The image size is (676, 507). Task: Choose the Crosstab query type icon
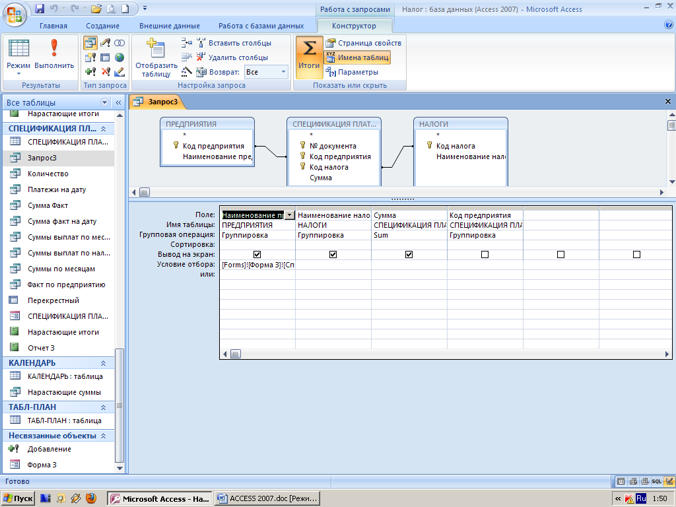pyautogui.click(x=105, y=57)
